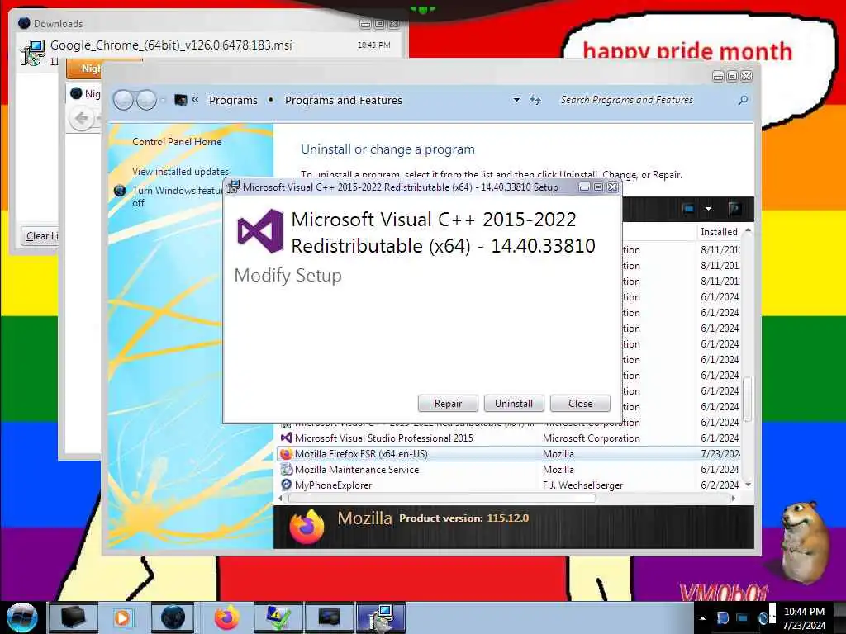Click the Firefox ESR icon in program list

[287, 454]
